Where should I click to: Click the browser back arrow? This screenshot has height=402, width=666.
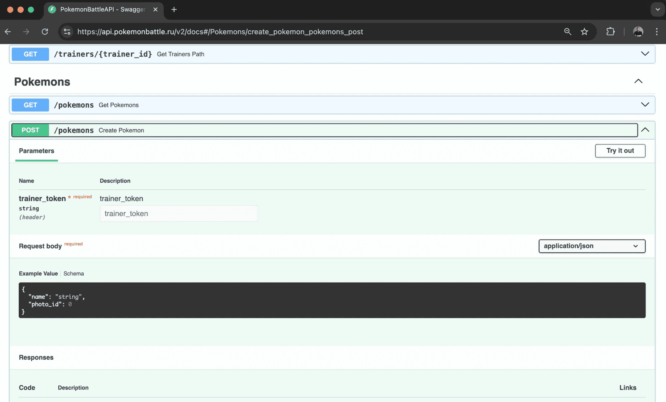(8, 31)
